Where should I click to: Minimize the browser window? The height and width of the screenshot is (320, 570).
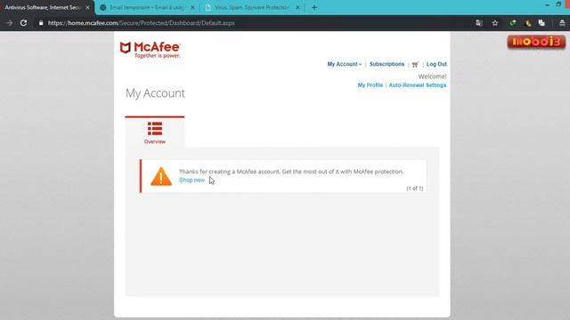(x=547, y=4)
